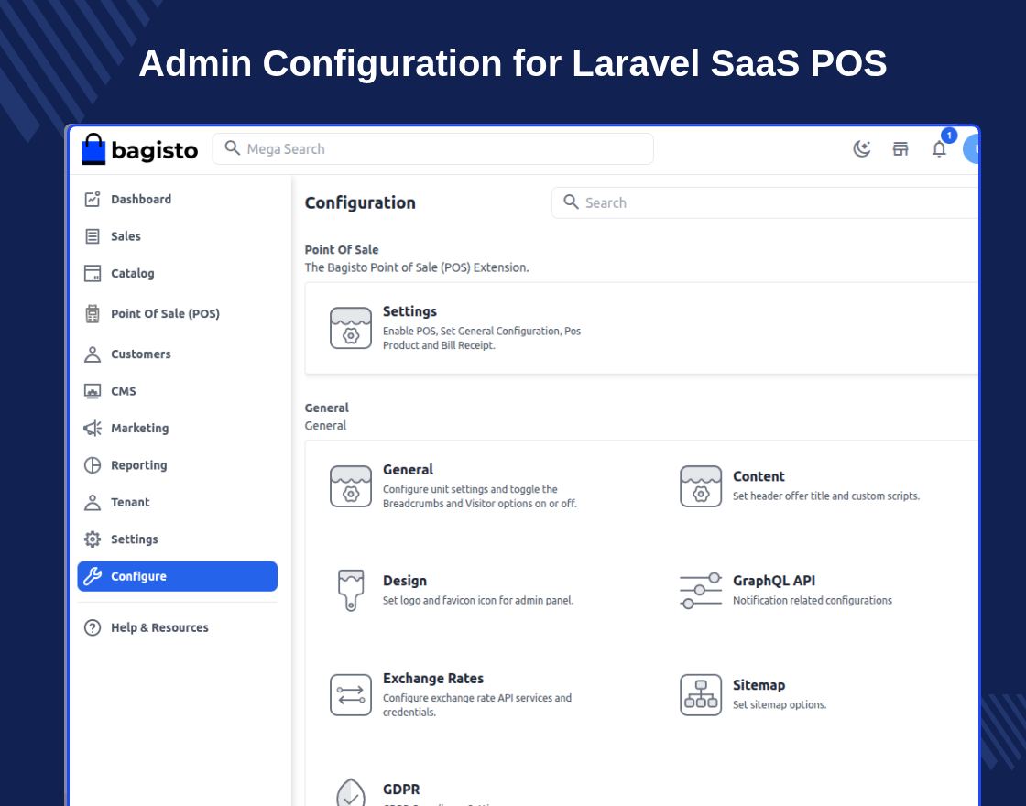The height and width of the screenshot is (806, 1026).
Task: Focus the Mega Search input field
Action: click(x=432, y=148)
